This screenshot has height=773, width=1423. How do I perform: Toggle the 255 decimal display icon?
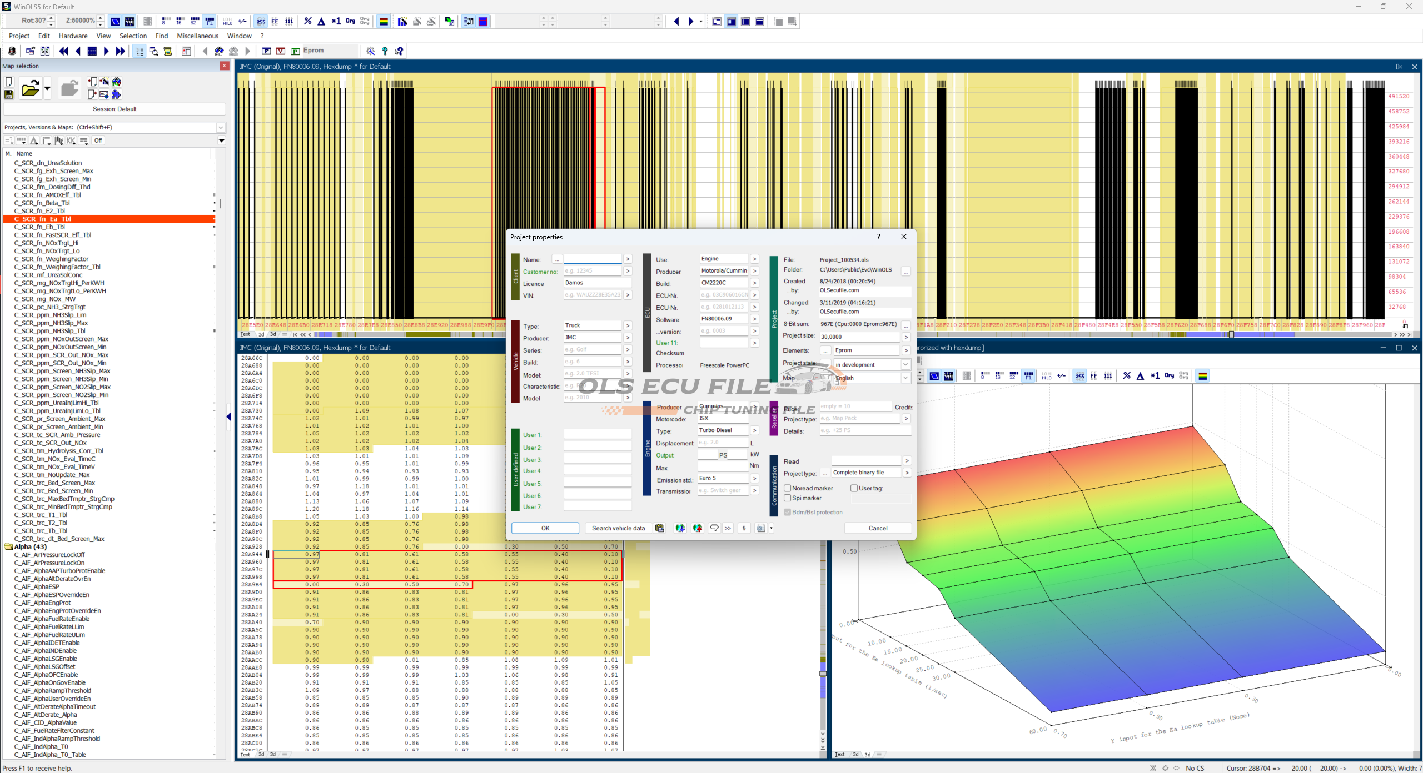tap(261, 22)
